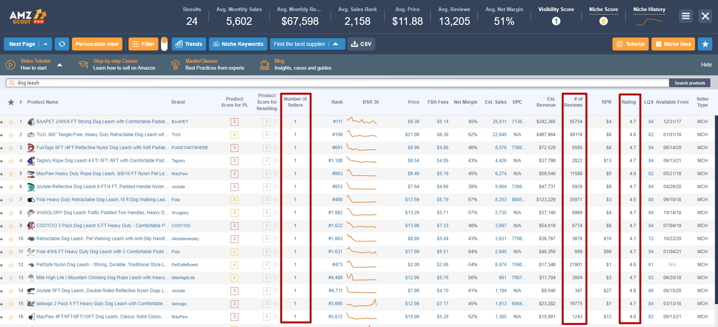
Task: Click the dog leash search input field
Action: pos(337,83)
